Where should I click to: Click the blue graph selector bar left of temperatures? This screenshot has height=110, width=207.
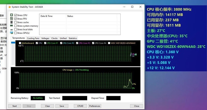tap(13, 43)
